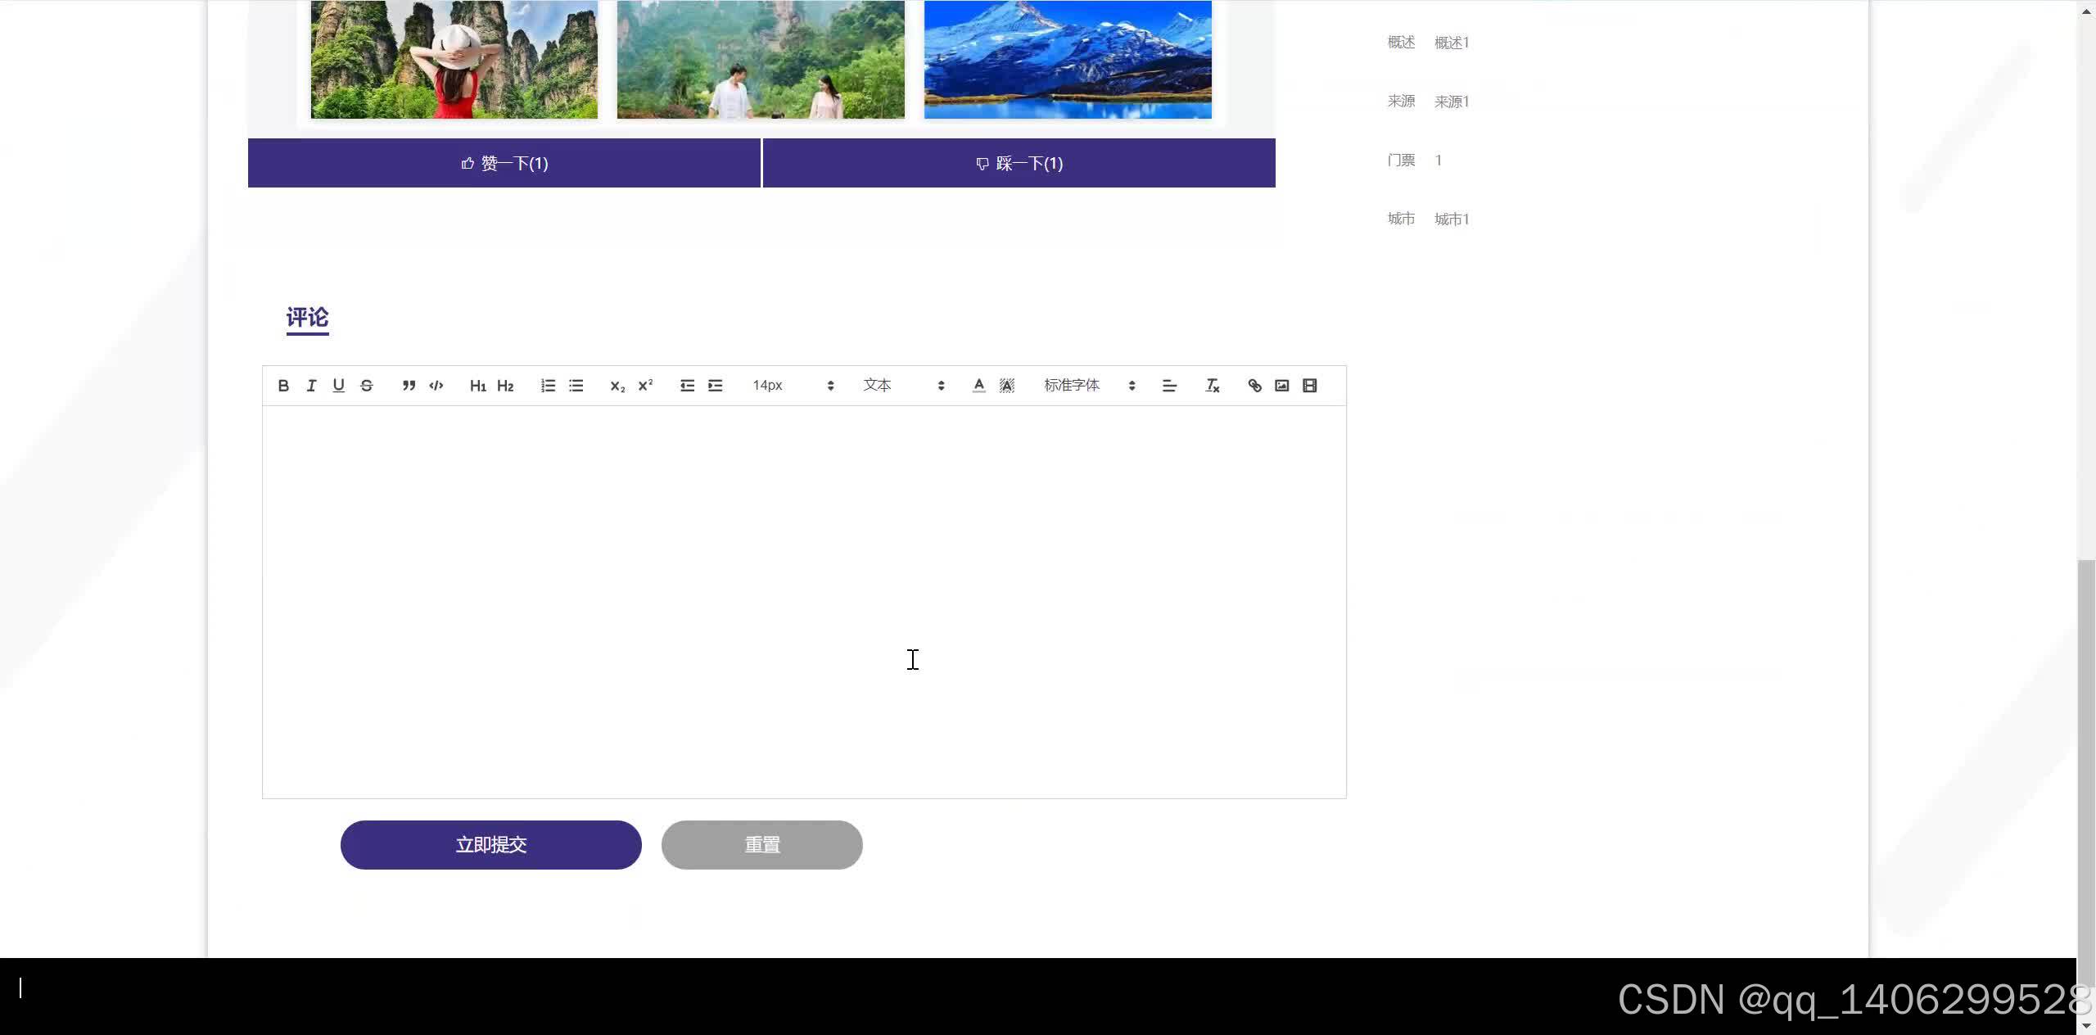The height and width of the screenshot is (1035, 2096).
Task: Open the couple in forest thumbnail
Action: point(761,60)
